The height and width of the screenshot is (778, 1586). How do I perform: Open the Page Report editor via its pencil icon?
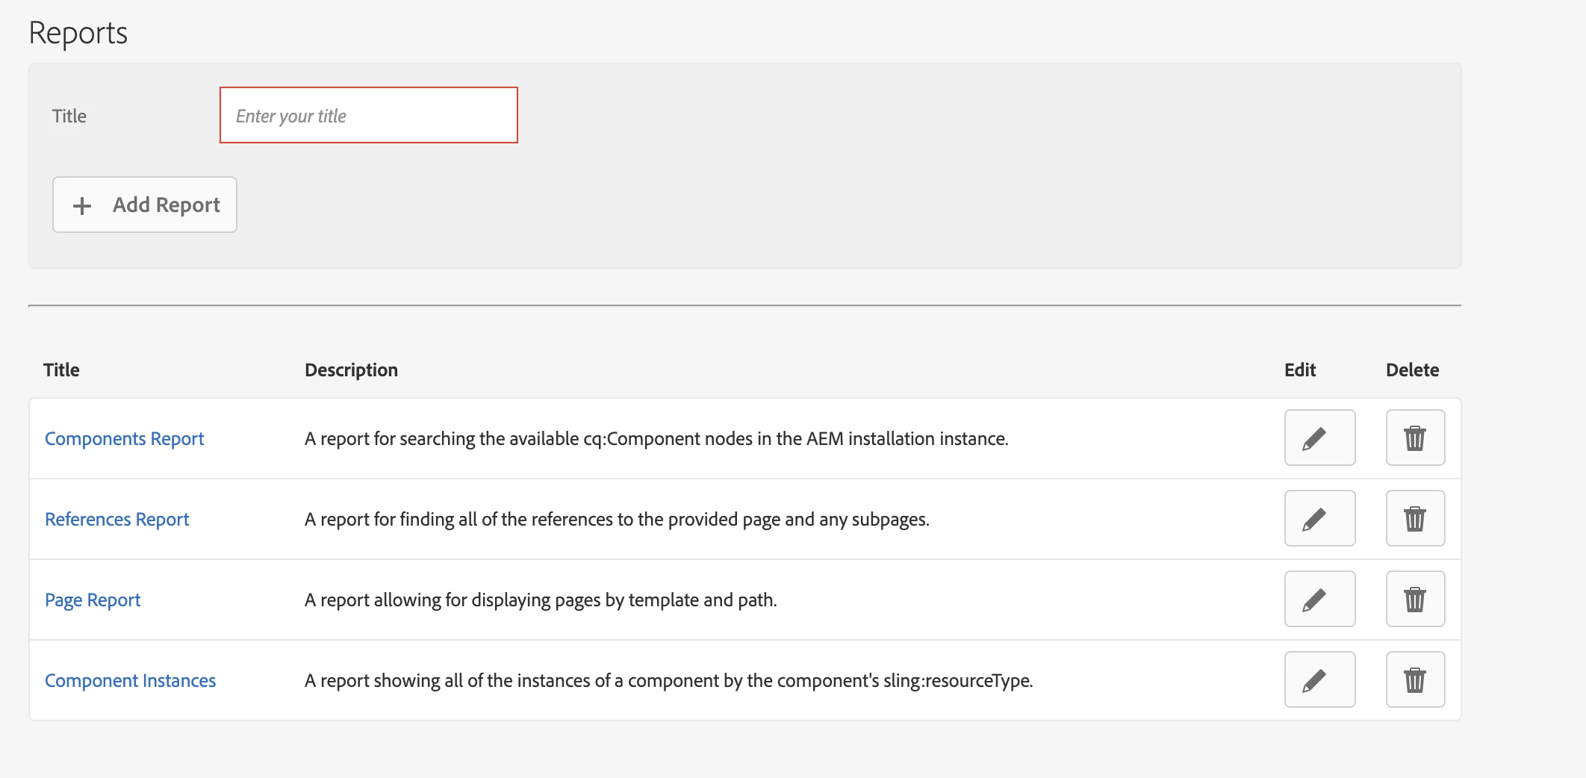pos(1319,600)
